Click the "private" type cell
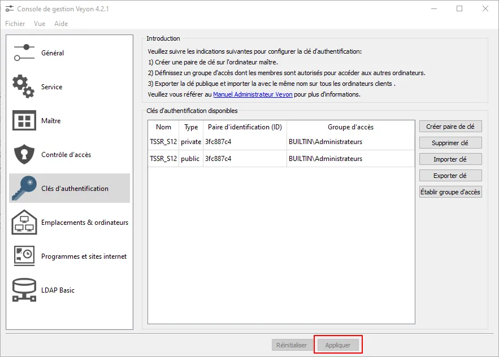 pos(191,142)
